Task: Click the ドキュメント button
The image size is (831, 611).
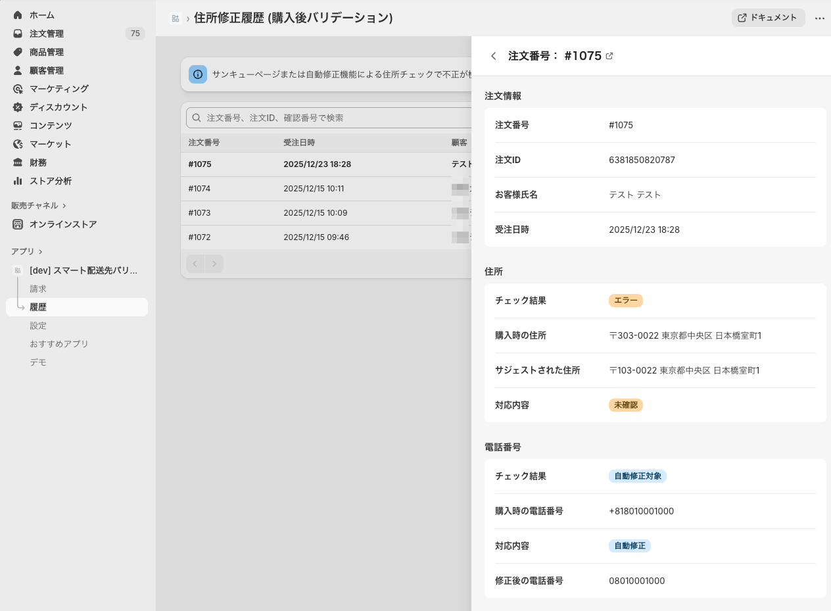Action: point(768,18)
